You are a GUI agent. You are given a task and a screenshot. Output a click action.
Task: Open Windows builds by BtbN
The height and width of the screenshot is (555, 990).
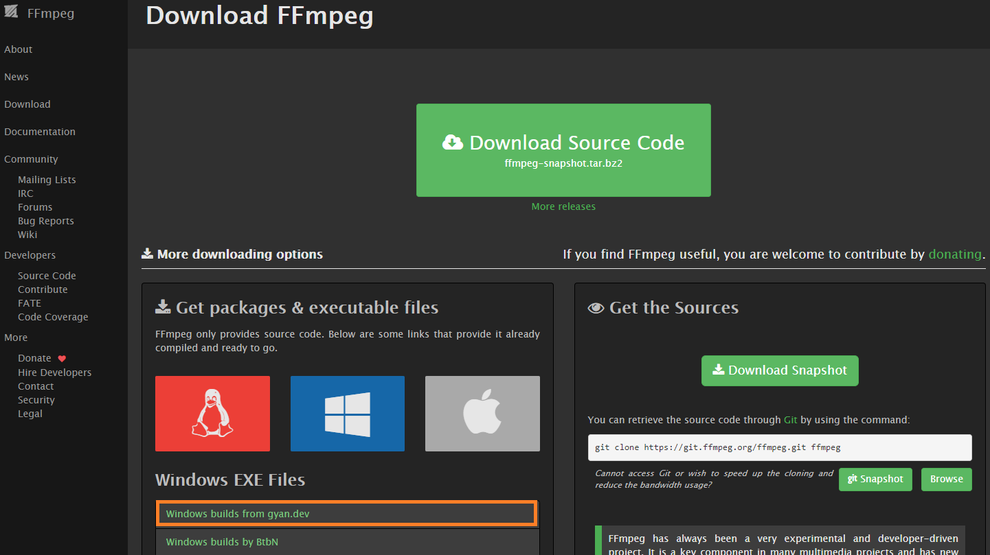[x=347, y=542]
